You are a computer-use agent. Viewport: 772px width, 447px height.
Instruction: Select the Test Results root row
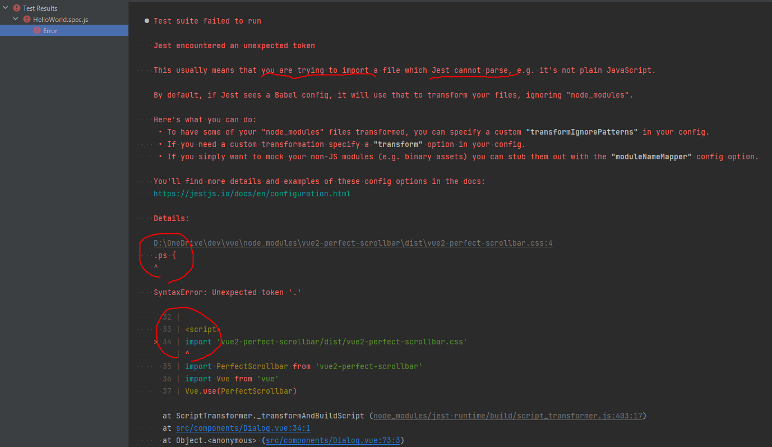pos(64,8)
